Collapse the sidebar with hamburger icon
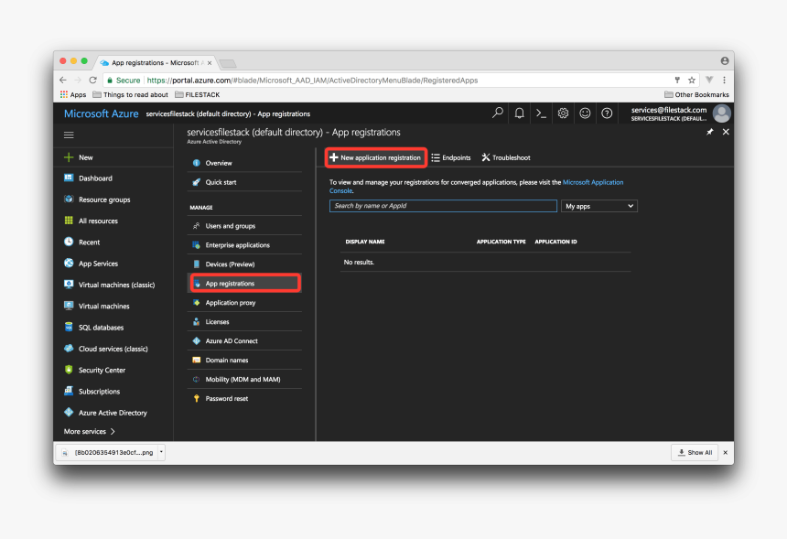 [69, 135]
